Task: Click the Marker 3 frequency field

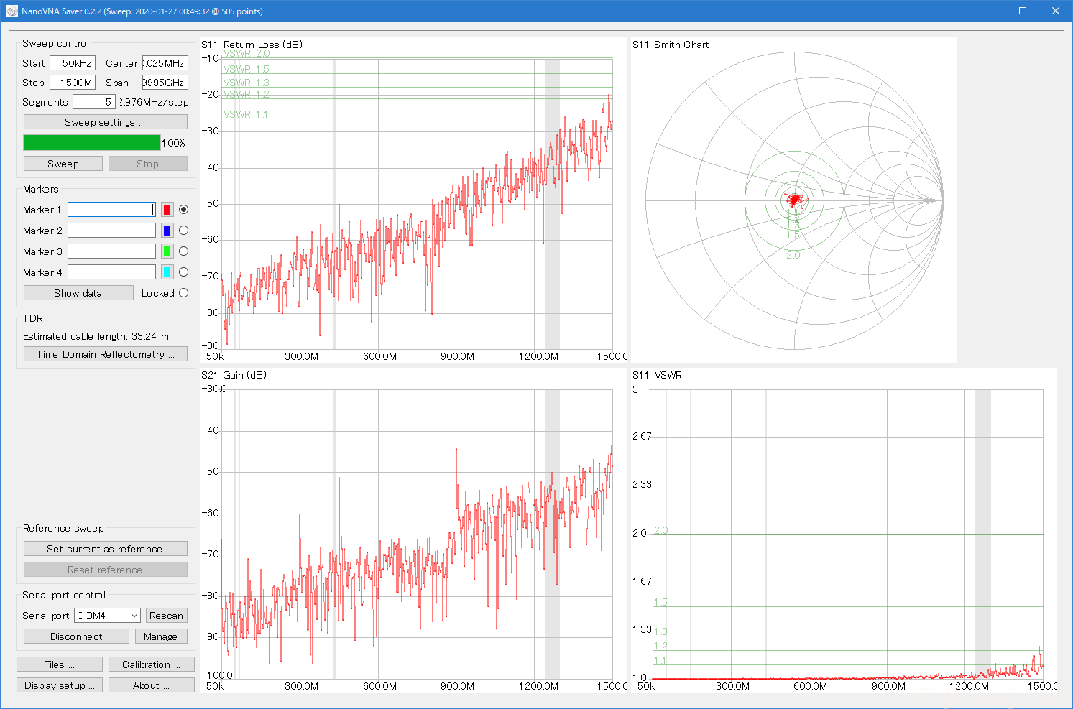Action: click(x=112, y=251)
